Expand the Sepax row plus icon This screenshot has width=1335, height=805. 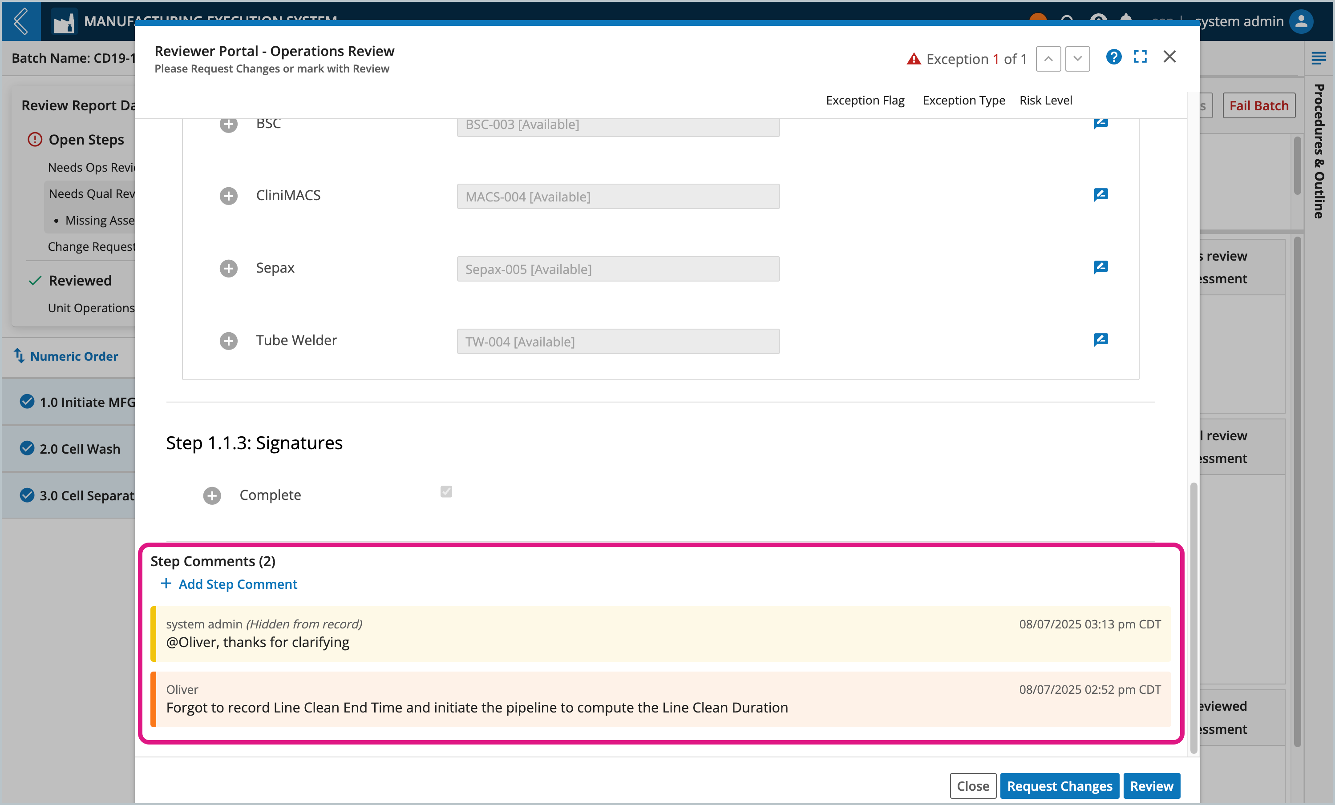tap(228, 268)
